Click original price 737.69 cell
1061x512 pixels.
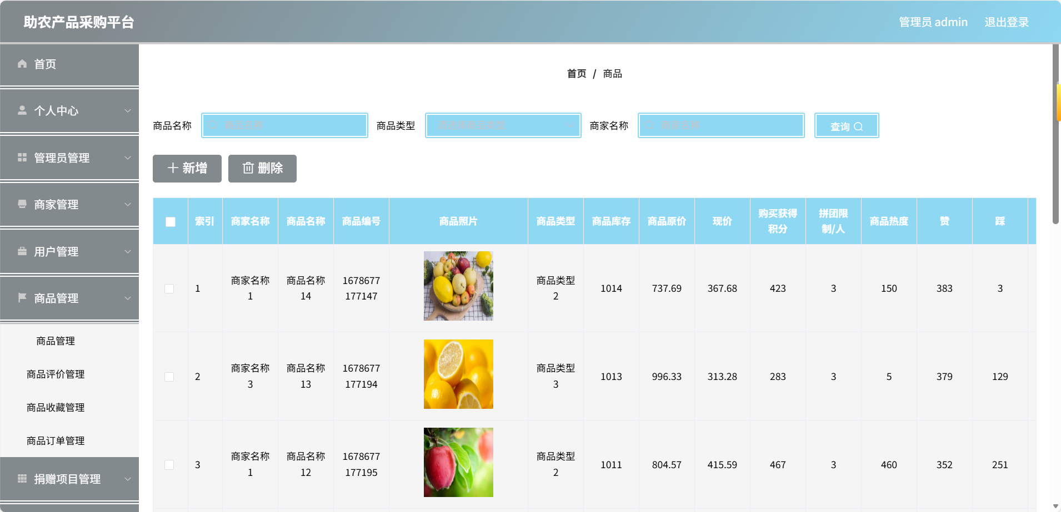coord(667,288)
